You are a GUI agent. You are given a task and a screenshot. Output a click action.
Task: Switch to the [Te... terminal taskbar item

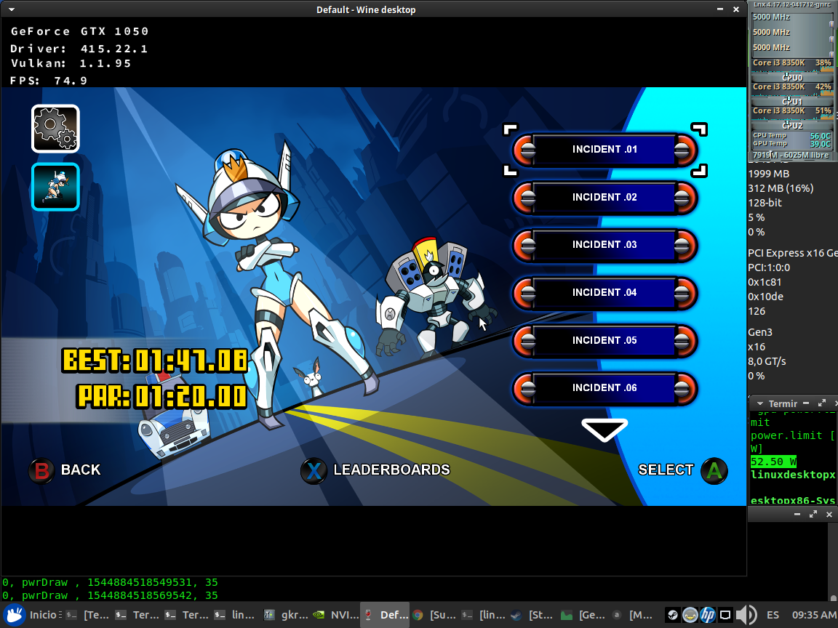(x=88, y=615)
